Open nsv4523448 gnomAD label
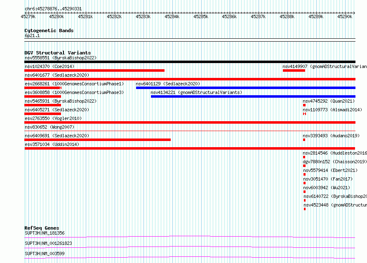 335,205
